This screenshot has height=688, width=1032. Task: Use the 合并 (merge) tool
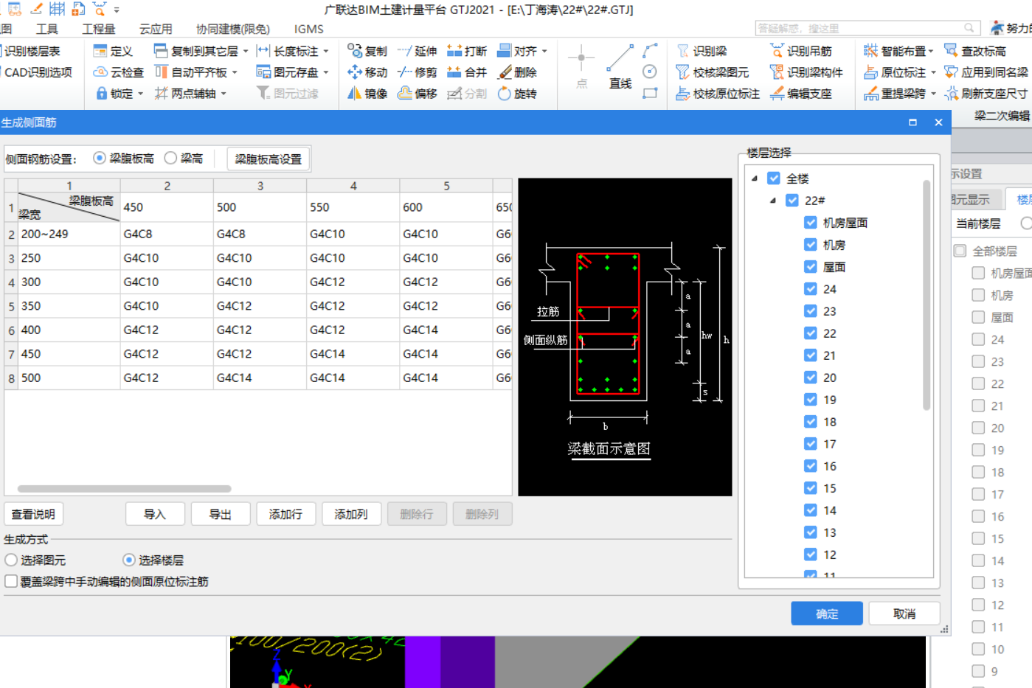(467, 72)
